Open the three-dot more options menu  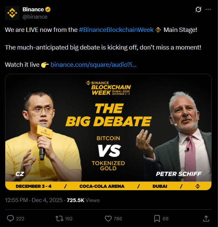208,10
